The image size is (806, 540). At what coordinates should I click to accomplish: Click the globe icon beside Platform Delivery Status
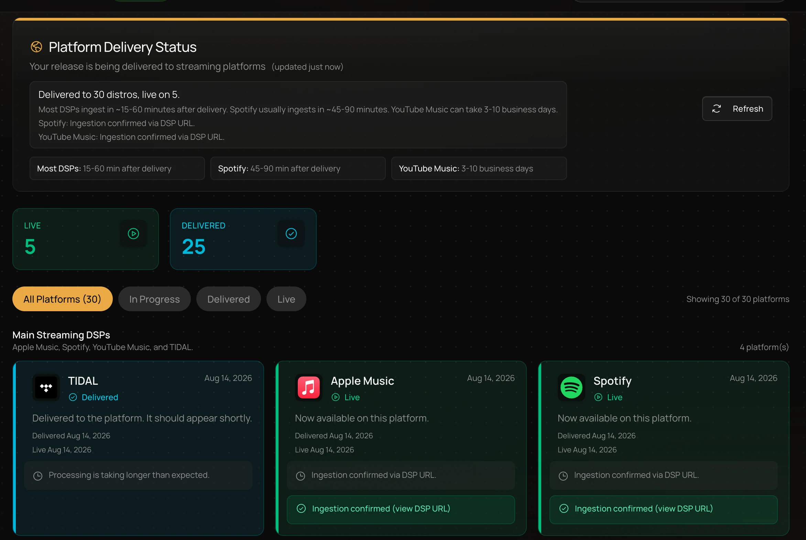click(36, 47)
